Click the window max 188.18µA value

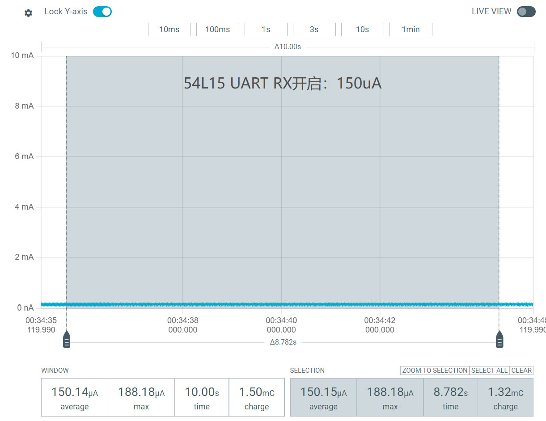click(141, 392)
